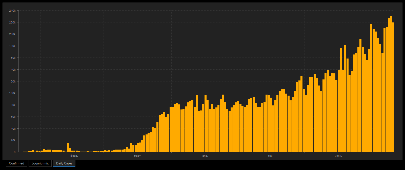Click the isolated mid-February spike bar
This screenshot has height=170, width=405.
tap(68, 148)
